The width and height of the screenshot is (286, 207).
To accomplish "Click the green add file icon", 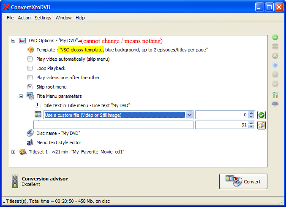I will coord(275,38).
